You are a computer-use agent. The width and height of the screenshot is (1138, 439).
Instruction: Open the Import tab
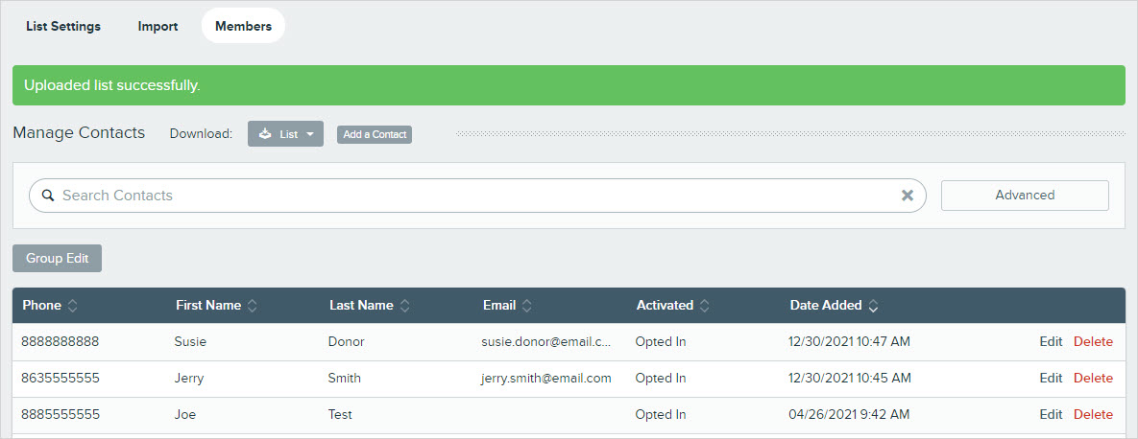tap(157, 26)
